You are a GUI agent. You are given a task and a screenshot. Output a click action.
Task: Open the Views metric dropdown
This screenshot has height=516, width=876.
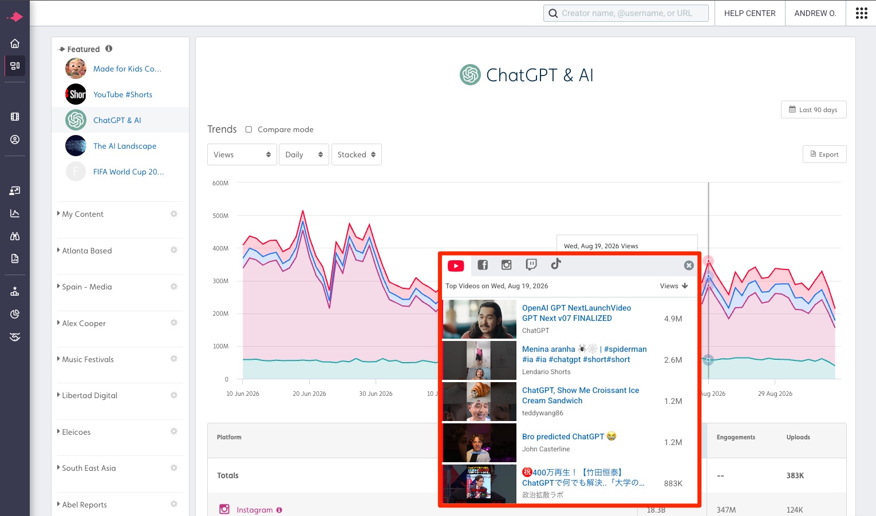(242, 154)
